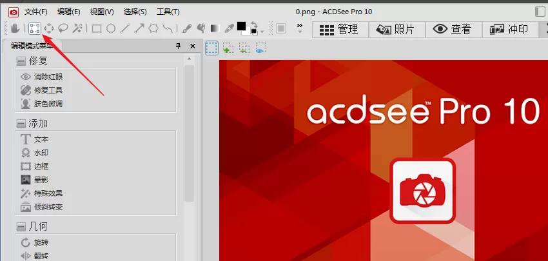Open the 编辑(E) menu

[69, 12]
